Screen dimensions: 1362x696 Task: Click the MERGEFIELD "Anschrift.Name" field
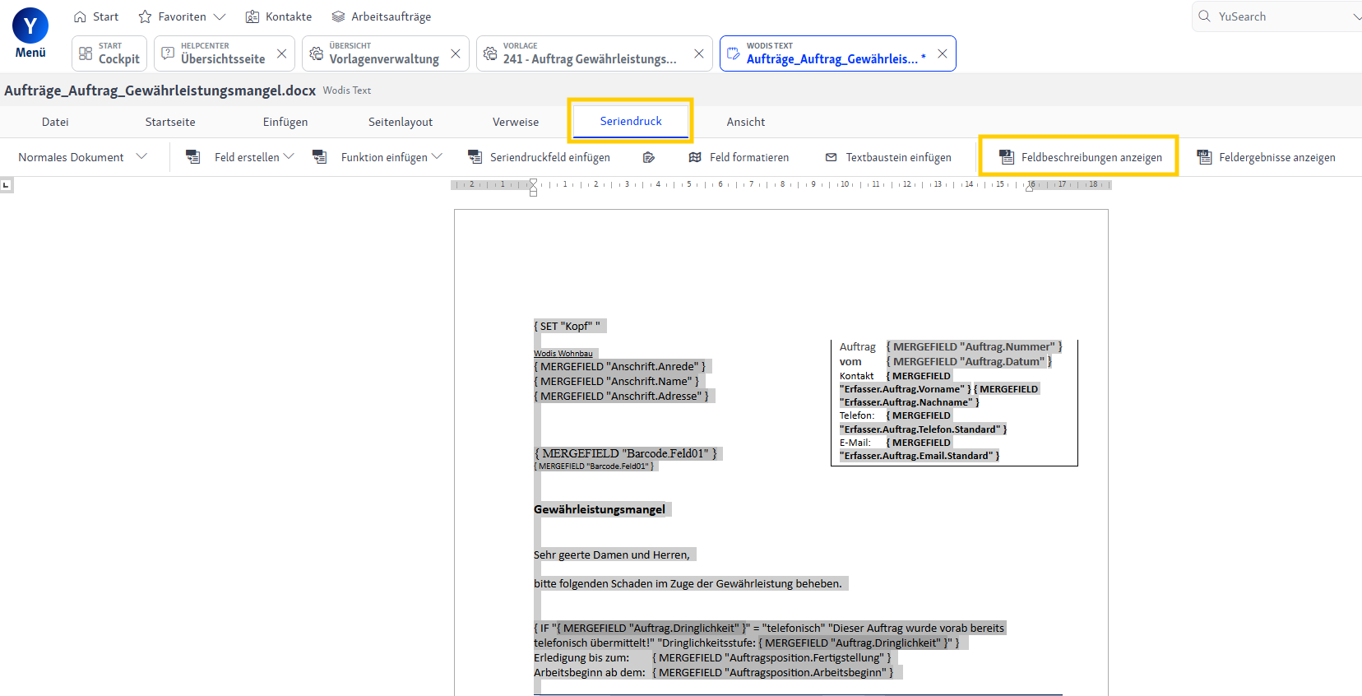tap(617, 382)
